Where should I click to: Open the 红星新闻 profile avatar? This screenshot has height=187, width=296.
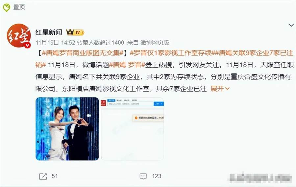(x=19, y=35)
